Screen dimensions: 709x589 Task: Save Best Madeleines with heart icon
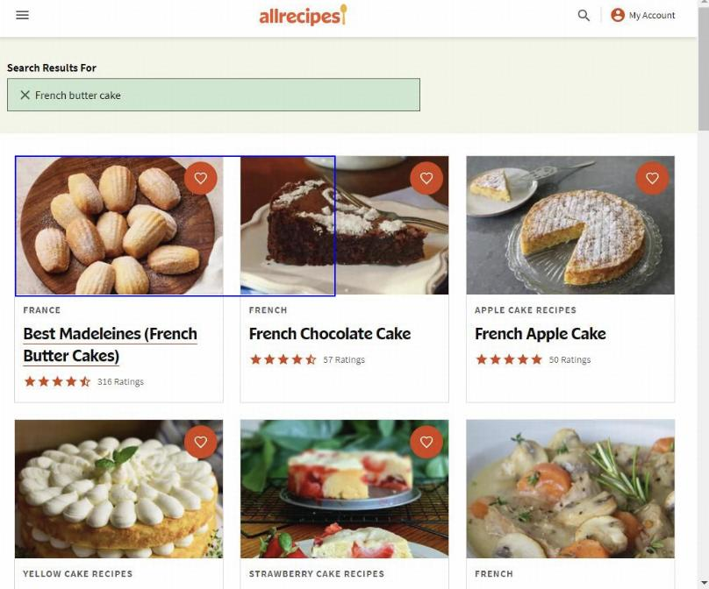(x=201, y=178)
